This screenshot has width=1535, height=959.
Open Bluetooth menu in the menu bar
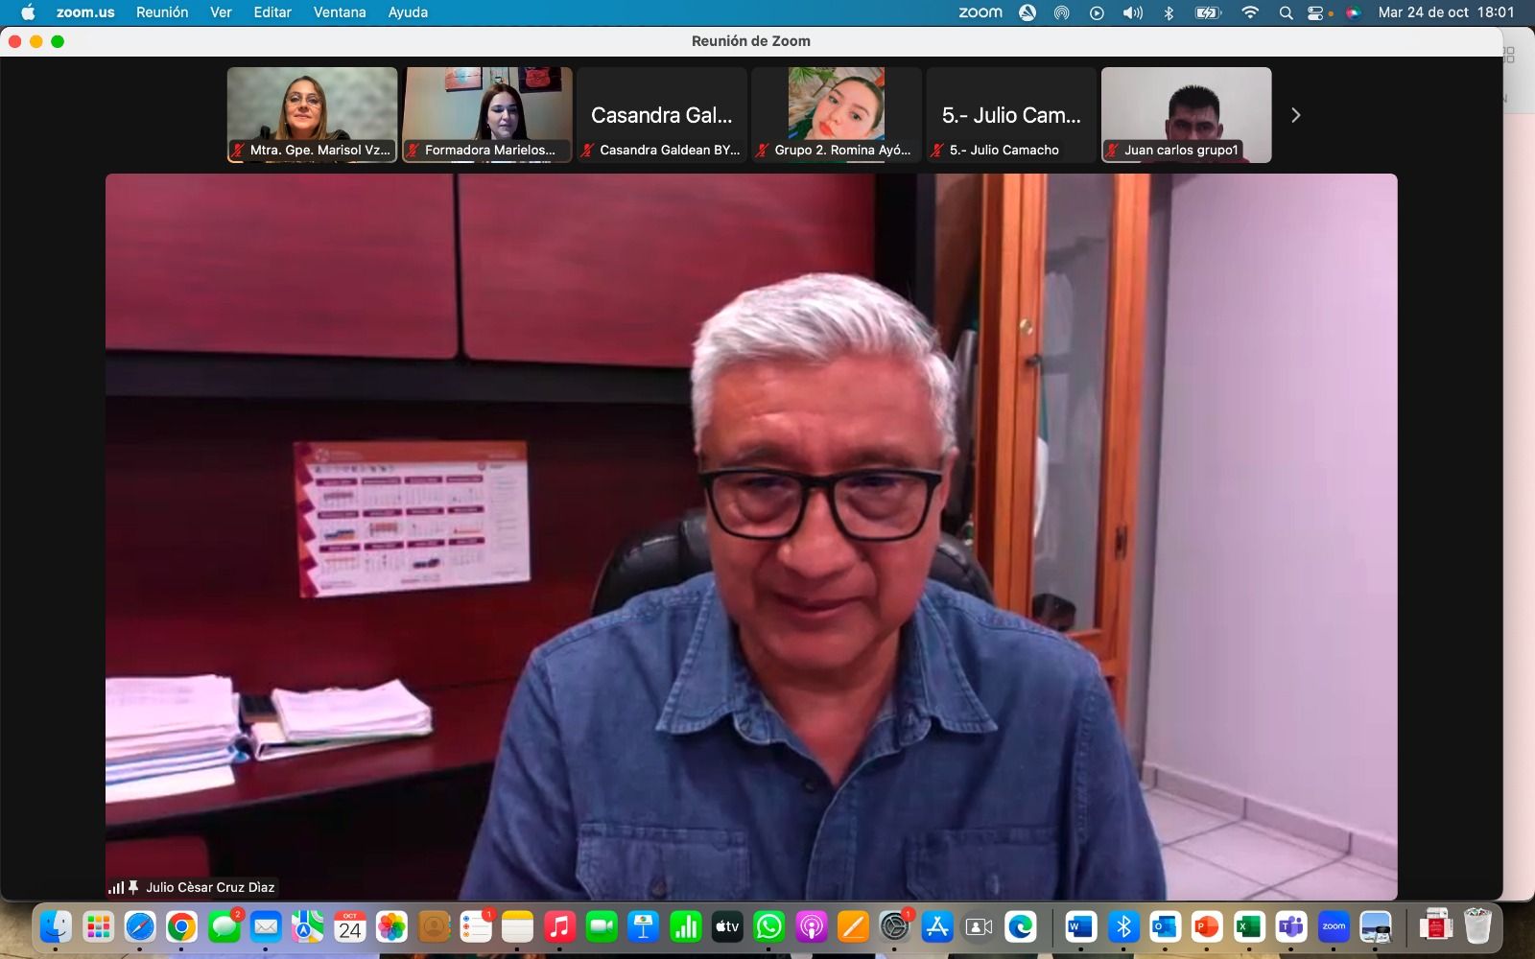click(1169, 12)
